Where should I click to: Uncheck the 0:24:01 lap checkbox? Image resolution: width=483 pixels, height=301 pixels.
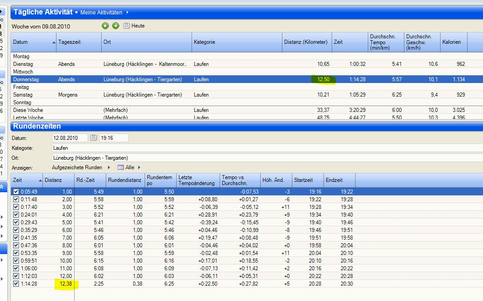click(x=16, y=214)
